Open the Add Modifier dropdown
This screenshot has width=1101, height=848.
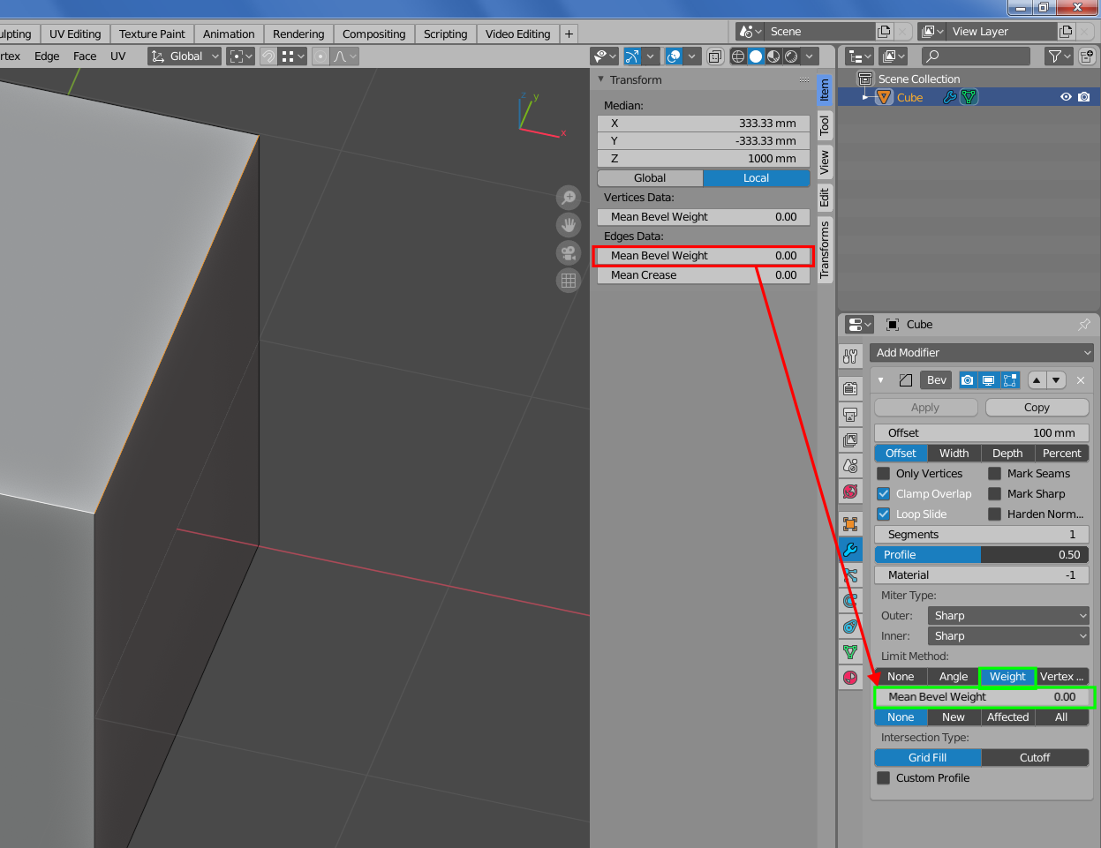[982, 353]
